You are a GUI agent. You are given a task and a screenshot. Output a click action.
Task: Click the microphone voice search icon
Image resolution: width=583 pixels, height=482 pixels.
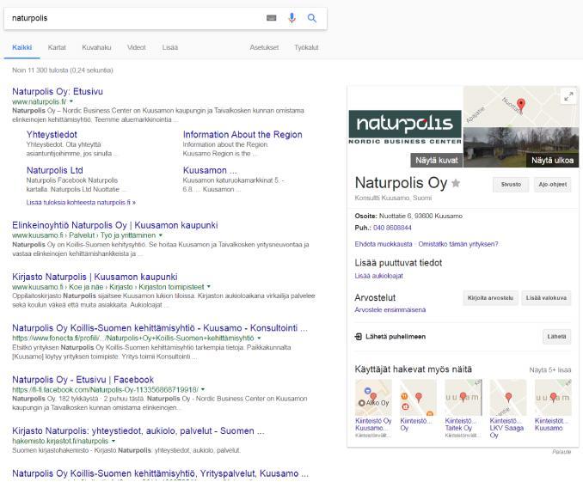(x=291, y=18)
